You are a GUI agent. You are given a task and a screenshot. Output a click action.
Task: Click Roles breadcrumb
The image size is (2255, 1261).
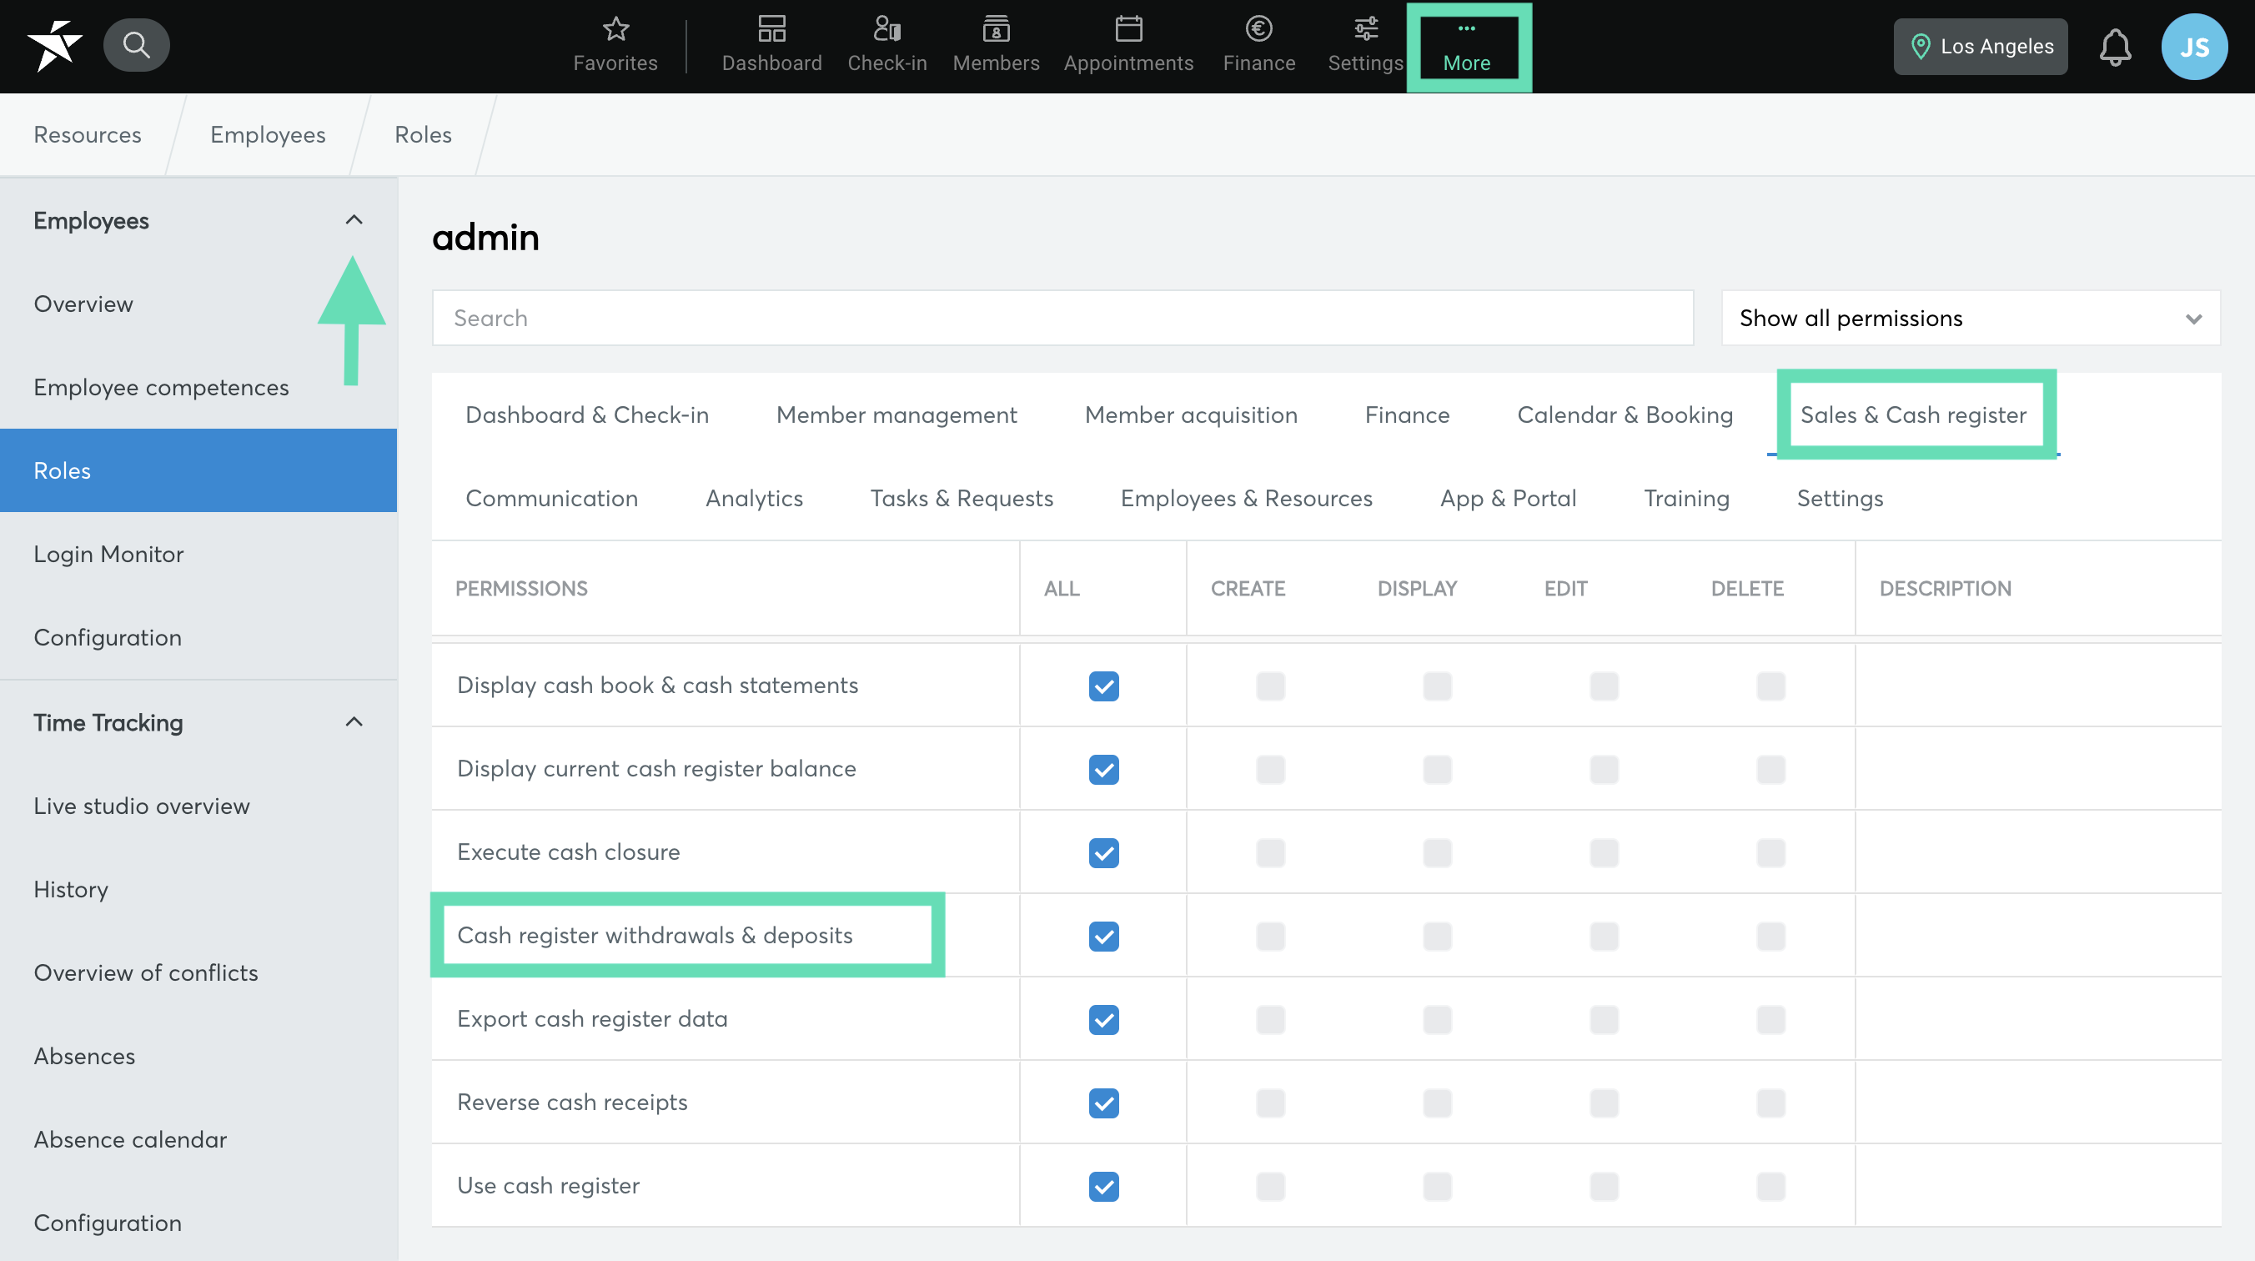click(423, 134)
